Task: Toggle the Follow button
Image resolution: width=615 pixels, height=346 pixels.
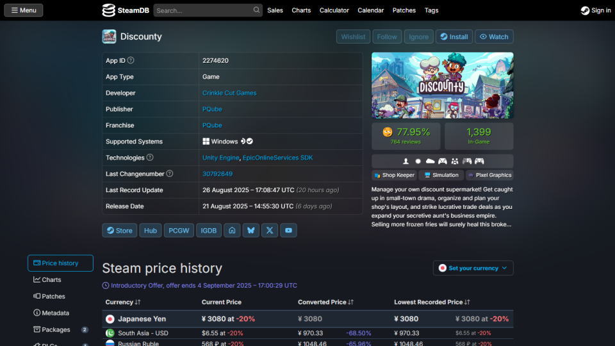Action: (387, 37)
